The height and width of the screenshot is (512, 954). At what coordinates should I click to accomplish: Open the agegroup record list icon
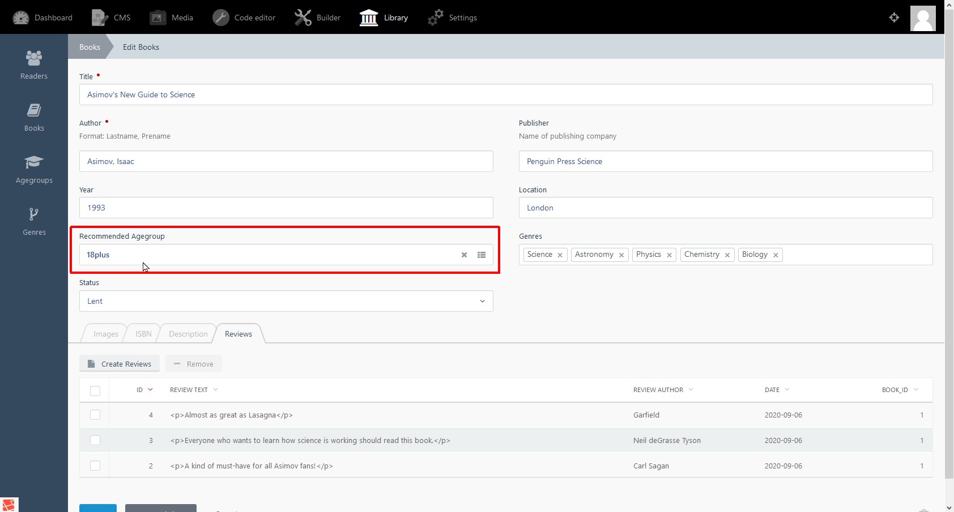tap(482, 255)
